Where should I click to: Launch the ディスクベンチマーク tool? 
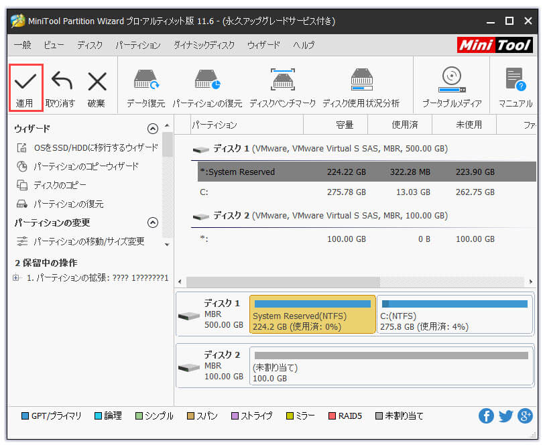[283, 88]
